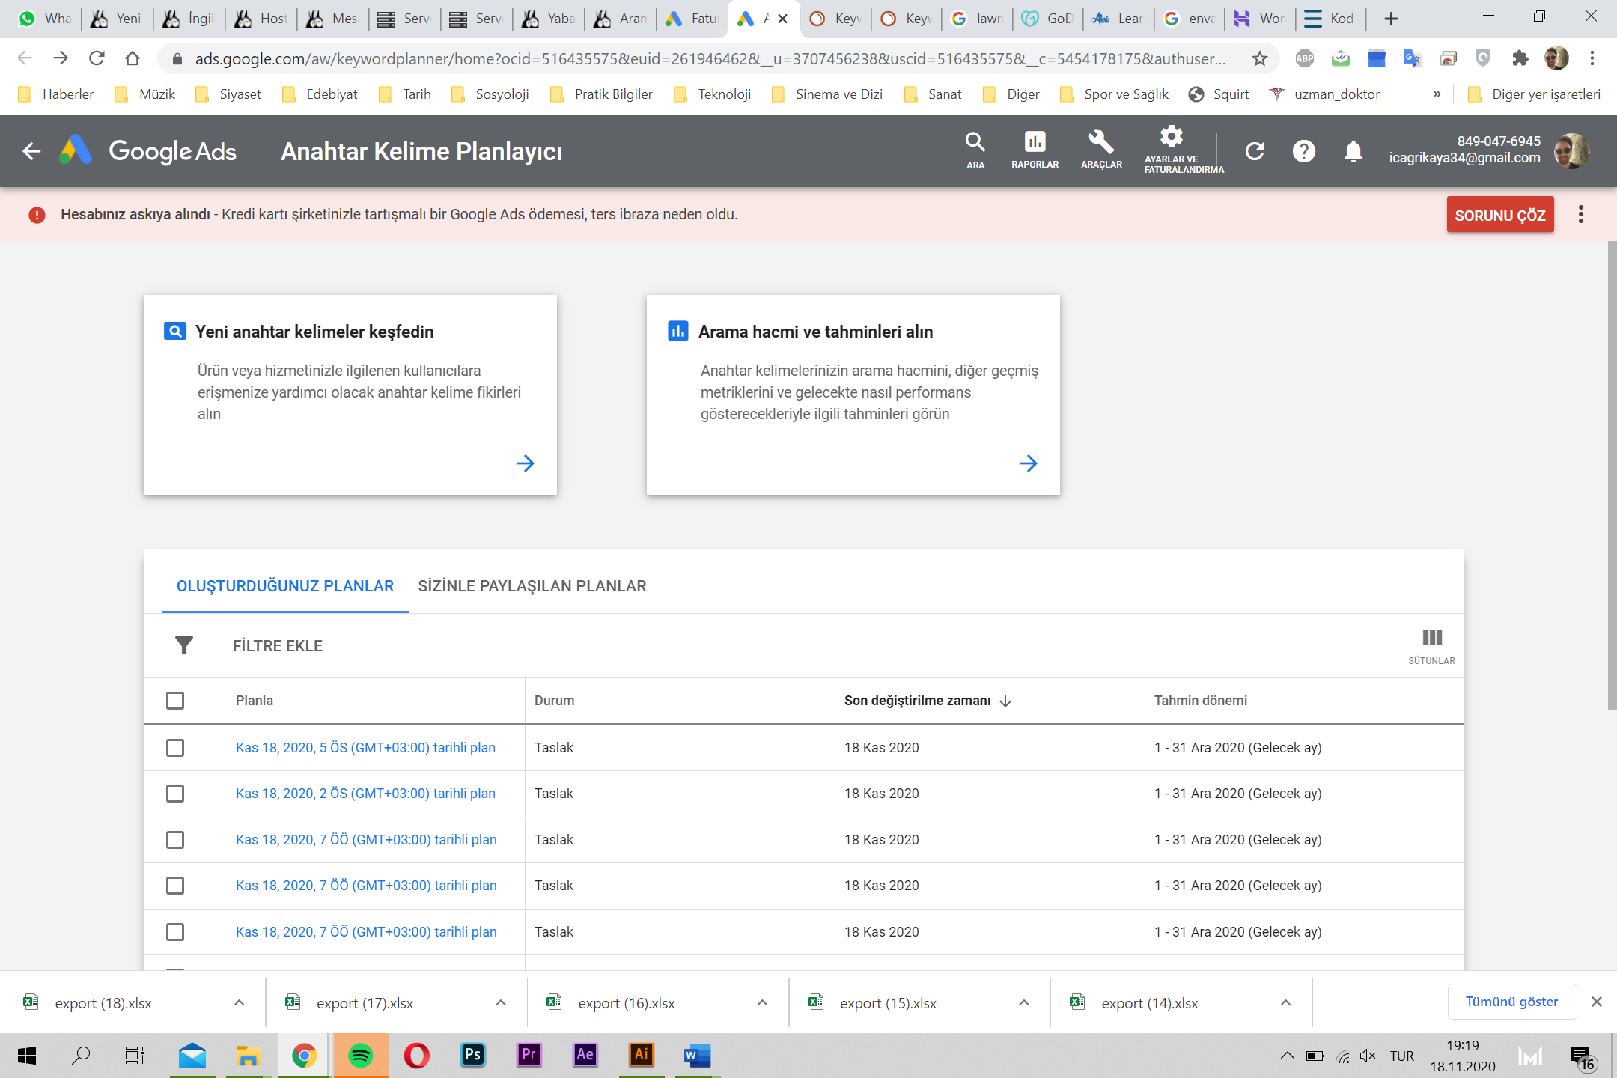Expand export (17).xlsx download options
This screenshot has height=1078, width=1617.
501,1002
